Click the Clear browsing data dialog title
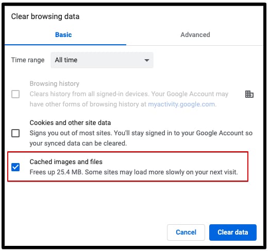 coord(45,16)
